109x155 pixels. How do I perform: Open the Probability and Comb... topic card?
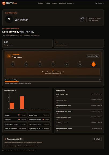pyautogui.click(x=16, y=124)
